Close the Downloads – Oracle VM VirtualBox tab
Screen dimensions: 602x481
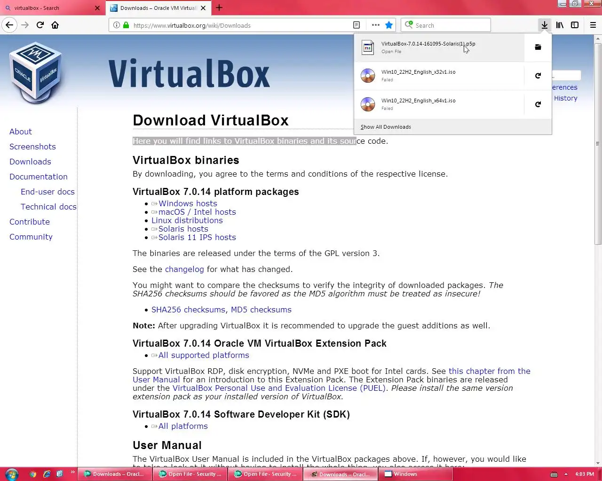click(204, 8)
